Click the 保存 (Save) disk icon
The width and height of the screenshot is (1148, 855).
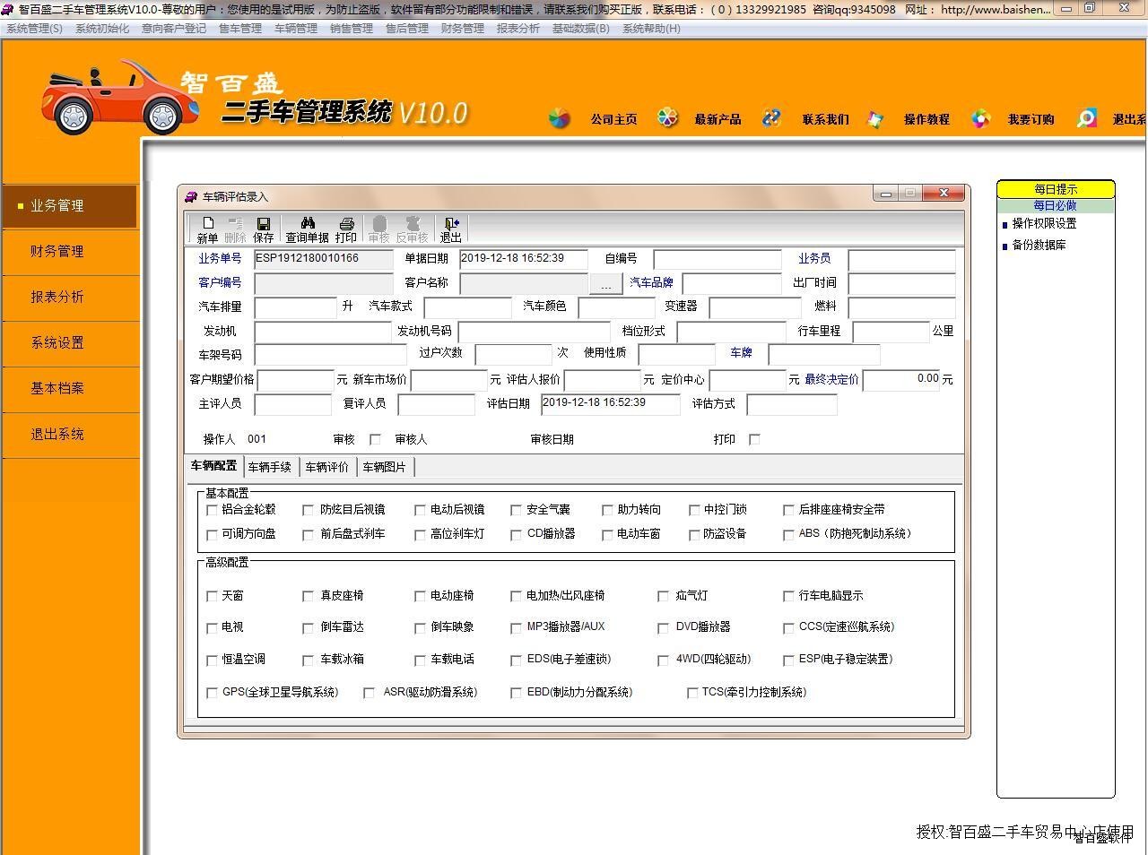point(264,223)
